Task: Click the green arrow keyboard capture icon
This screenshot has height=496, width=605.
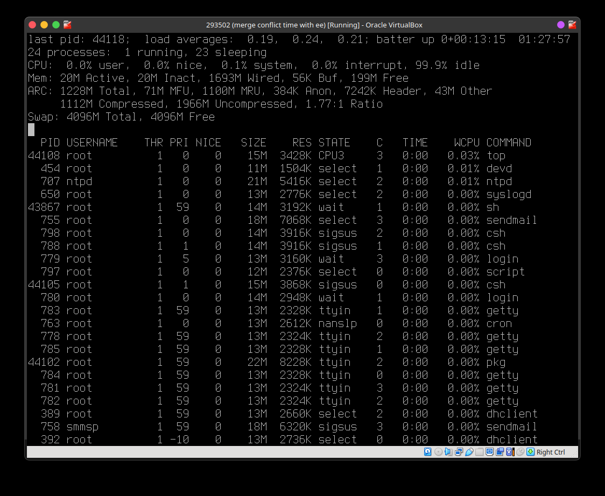Action: tap(530, 452)
